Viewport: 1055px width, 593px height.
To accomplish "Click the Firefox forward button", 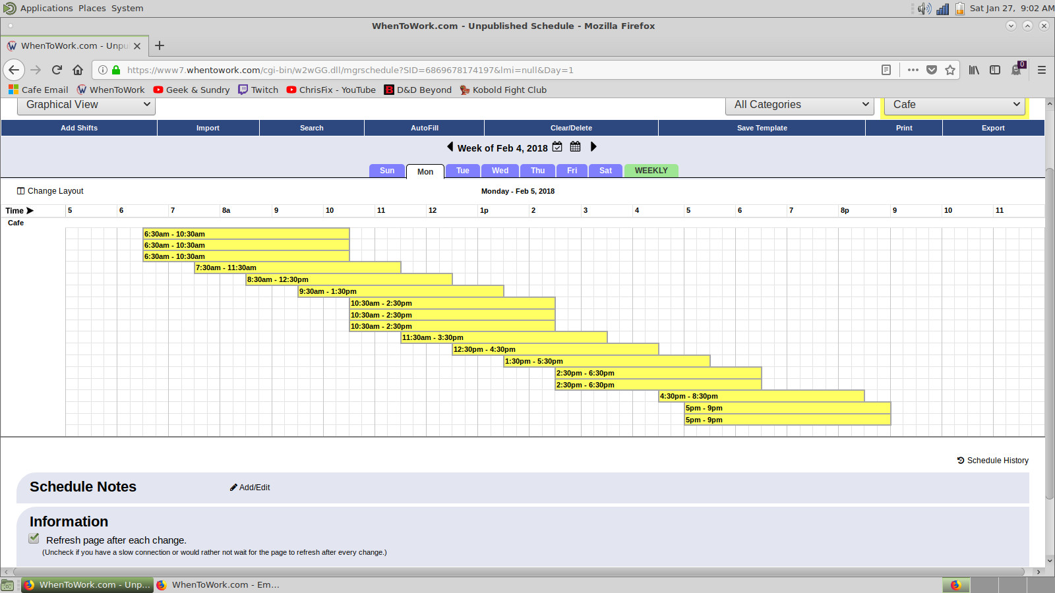I will 36,70.
